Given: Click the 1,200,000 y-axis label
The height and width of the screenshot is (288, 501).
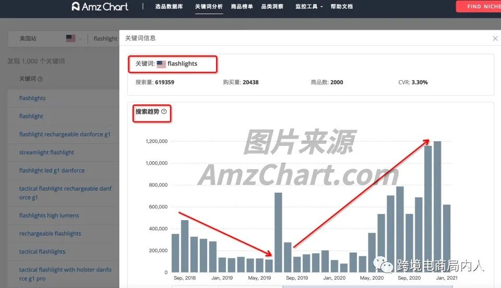Looking at the screenshot, I should 157,141.
